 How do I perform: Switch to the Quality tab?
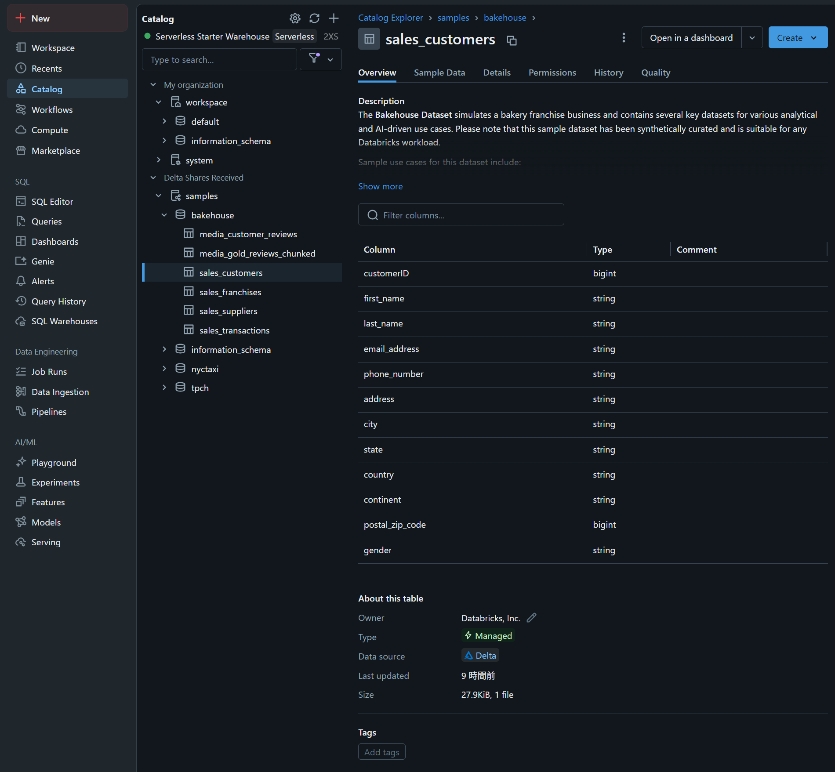[x=655, y=72]
